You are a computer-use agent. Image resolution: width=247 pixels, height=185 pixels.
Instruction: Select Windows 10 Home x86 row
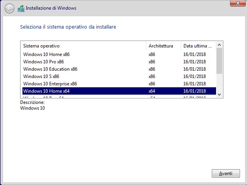point(119,54)
